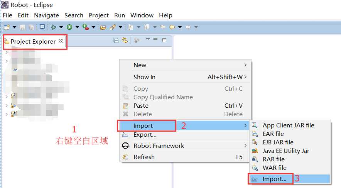
Task: Toggle Link with Editor icon
Action: pos(125,40)
